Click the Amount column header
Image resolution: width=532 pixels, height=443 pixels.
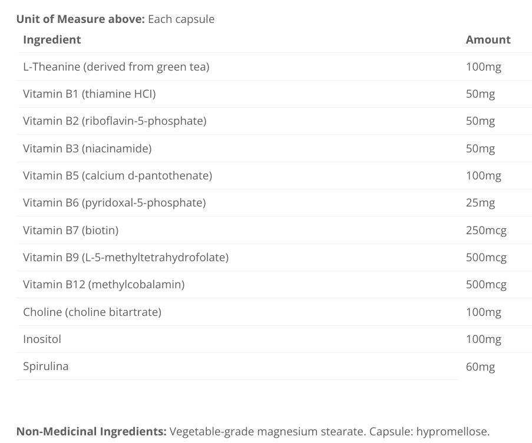coord(488,39)
